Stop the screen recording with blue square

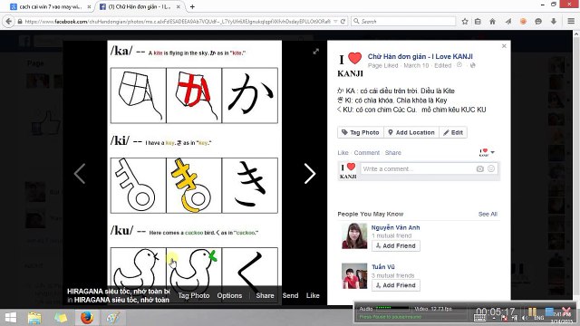(549, 312)
